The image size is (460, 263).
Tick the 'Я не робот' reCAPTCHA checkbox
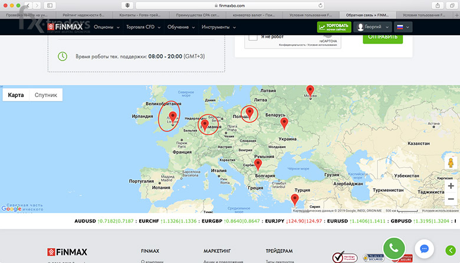(252, 38)
